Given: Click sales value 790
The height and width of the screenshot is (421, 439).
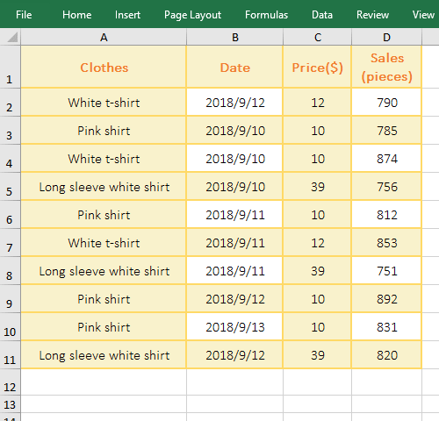Looking at the screenshot, I should (x=386, y=103).
